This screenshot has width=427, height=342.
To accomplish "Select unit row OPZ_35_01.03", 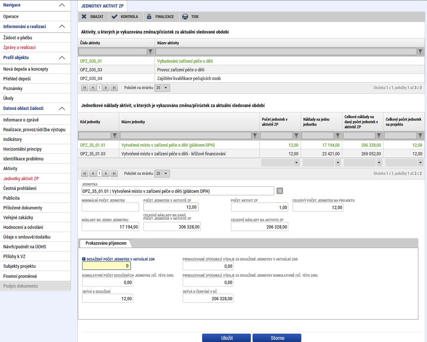I will [x=251, y=153].
